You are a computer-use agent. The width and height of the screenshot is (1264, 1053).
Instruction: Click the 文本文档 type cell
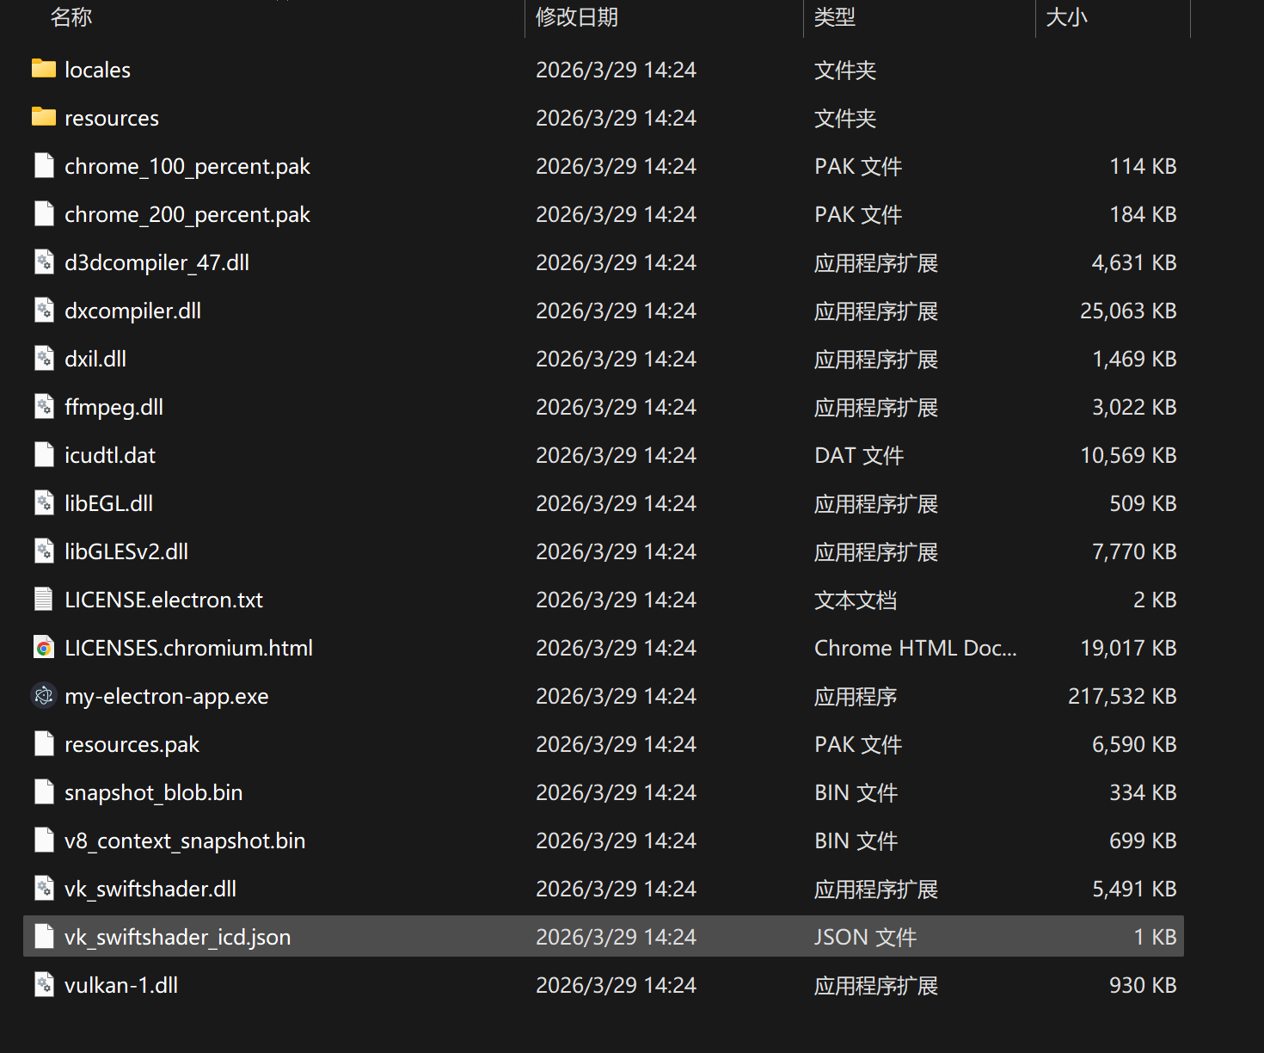pyautogui.click(x=856, y=600)
